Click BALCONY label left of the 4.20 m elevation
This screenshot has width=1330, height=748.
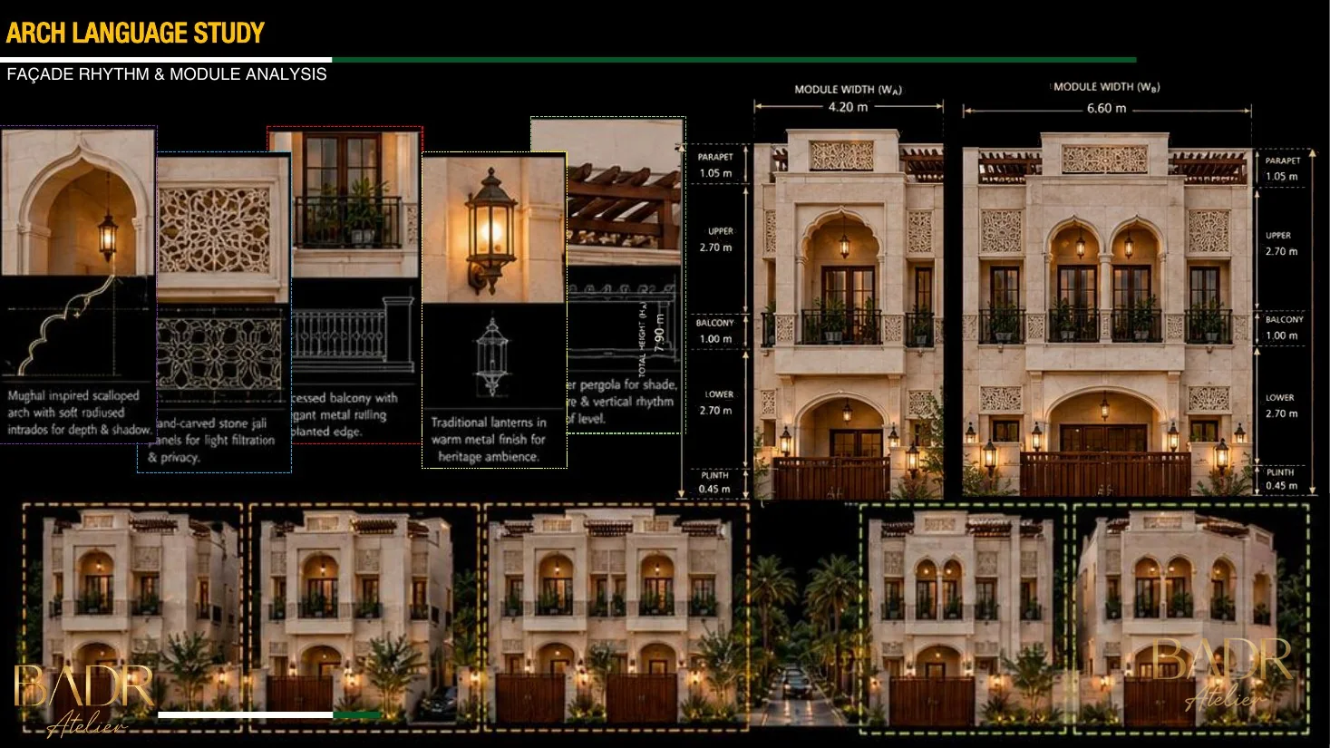click(x=714, y=323)
